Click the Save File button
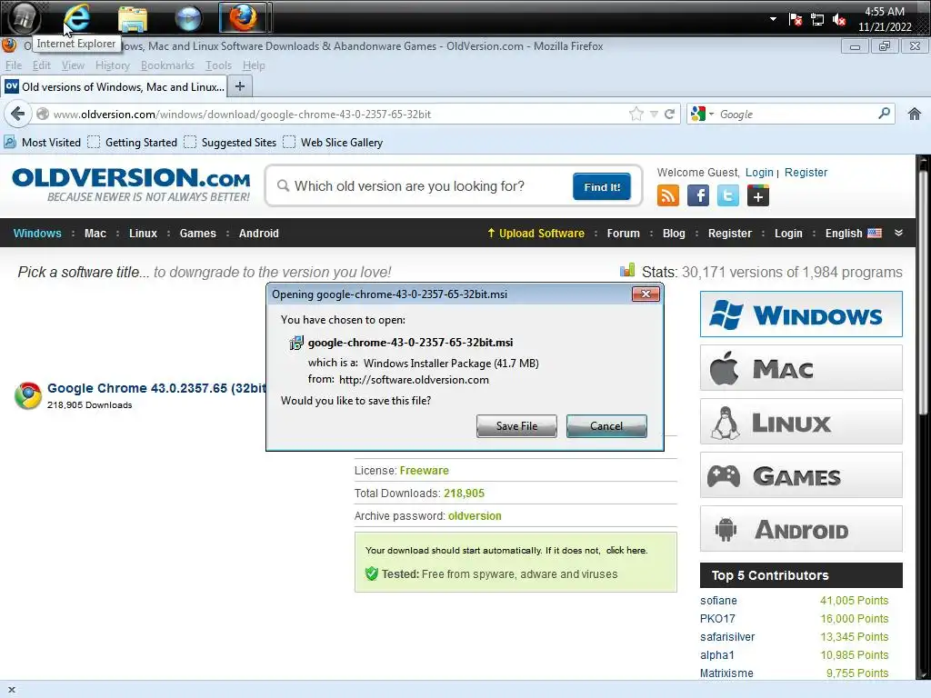This screenshot has width=931, height=698. pyautogui.click(x=516, y=426)
